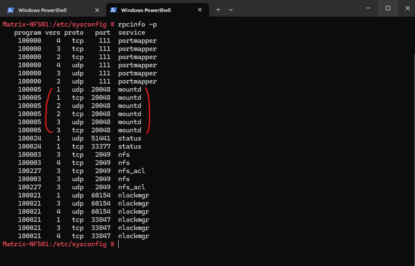Open a new tab with plus icon
This screenshot has height=266, width=415.
tap(218, 10)
